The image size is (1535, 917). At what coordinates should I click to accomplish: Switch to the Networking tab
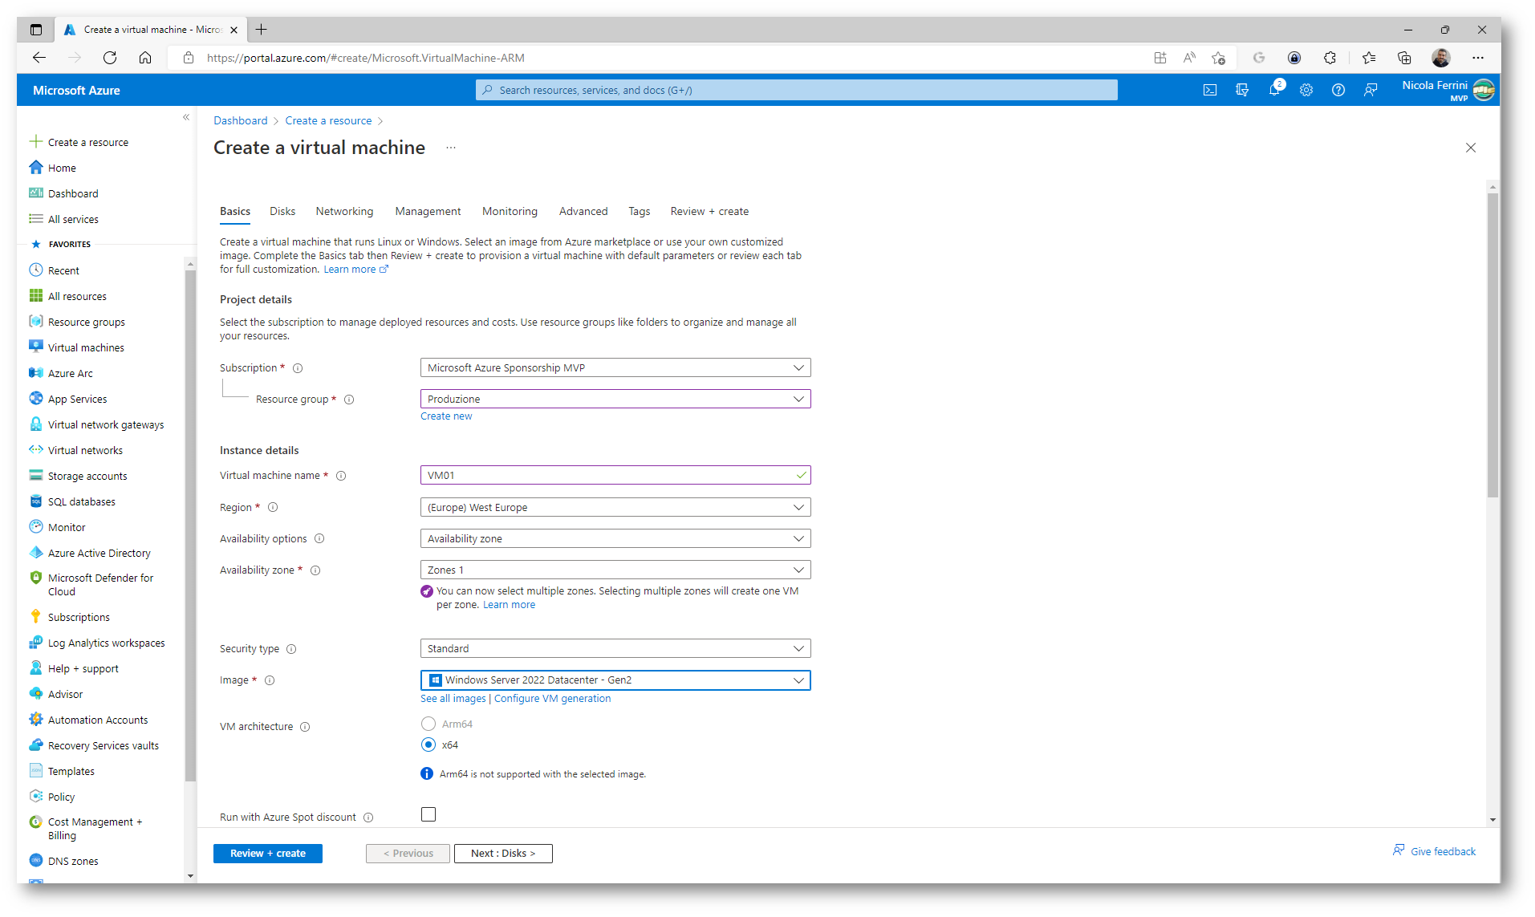(x=344, y=211)
